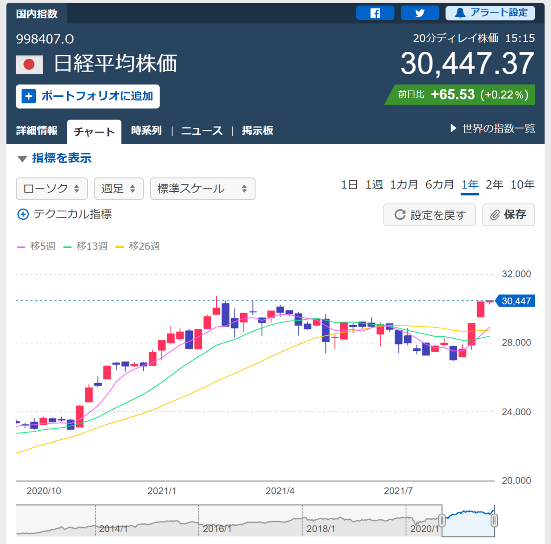Open the 世界の指数一覧 link
This screenshot has width=551, height=544.
(493, 128)
